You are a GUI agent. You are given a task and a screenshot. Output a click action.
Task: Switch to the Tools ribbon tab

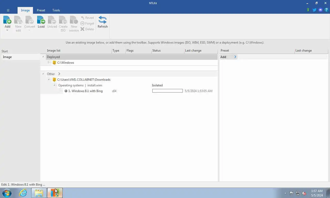pos(56,10)
